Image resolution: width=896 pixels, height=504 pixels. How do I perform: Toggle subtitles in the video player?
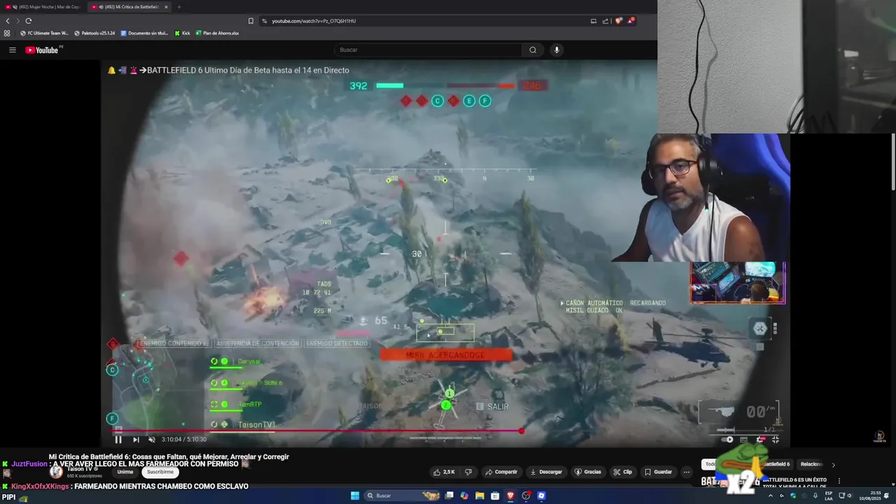tap(743, 440)
